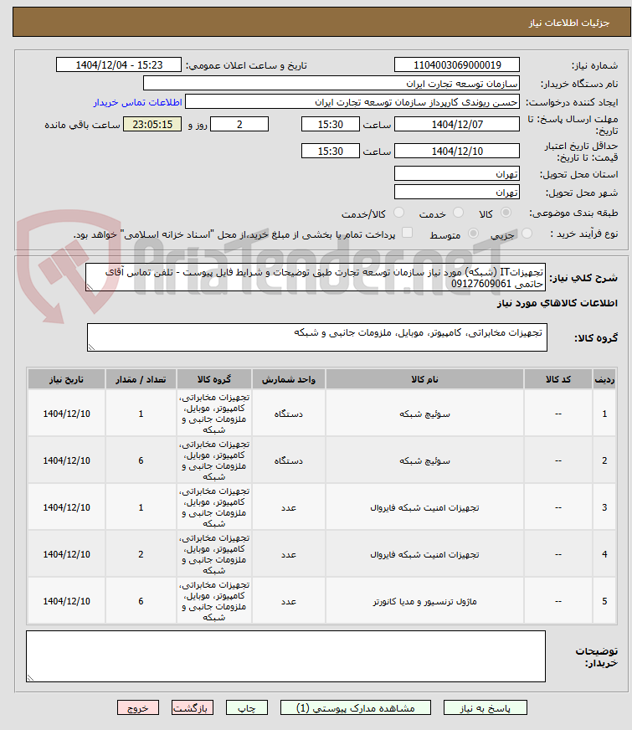This screenshot has height=730, width=632.
Task: Click the شماره نیاز number field
Action: tap(457, 64)
